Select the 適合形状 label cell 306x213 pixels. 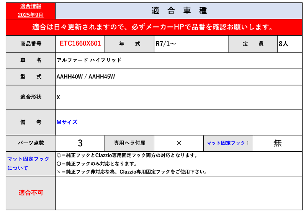(x=31, y=97)
